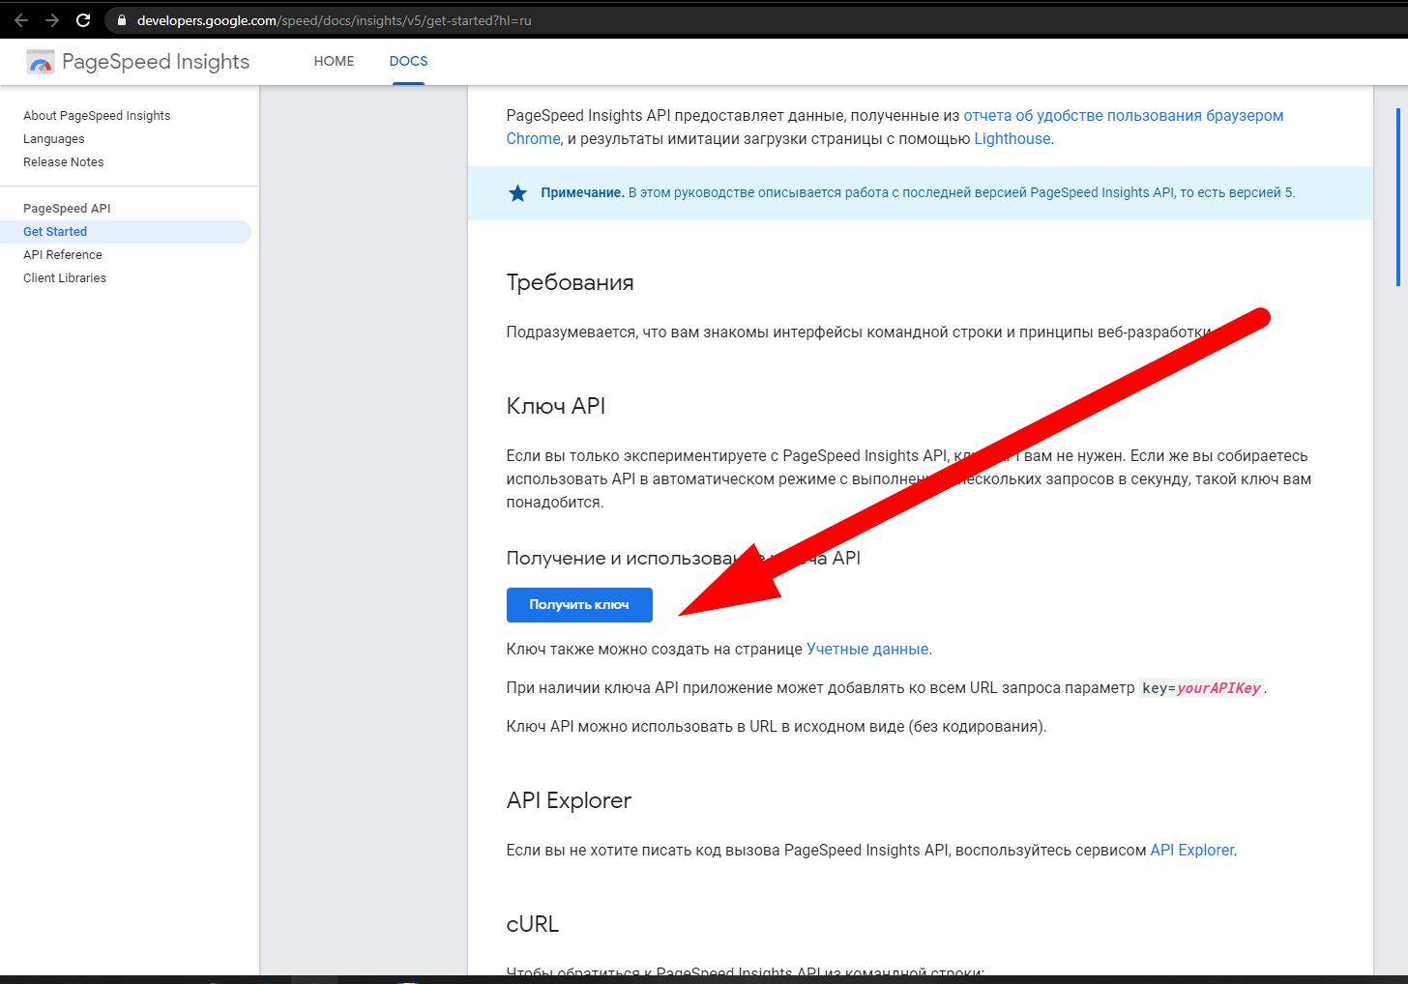Open the DOCS tab
This screenshot has width=1408, height=984.
tap(408, 61)
